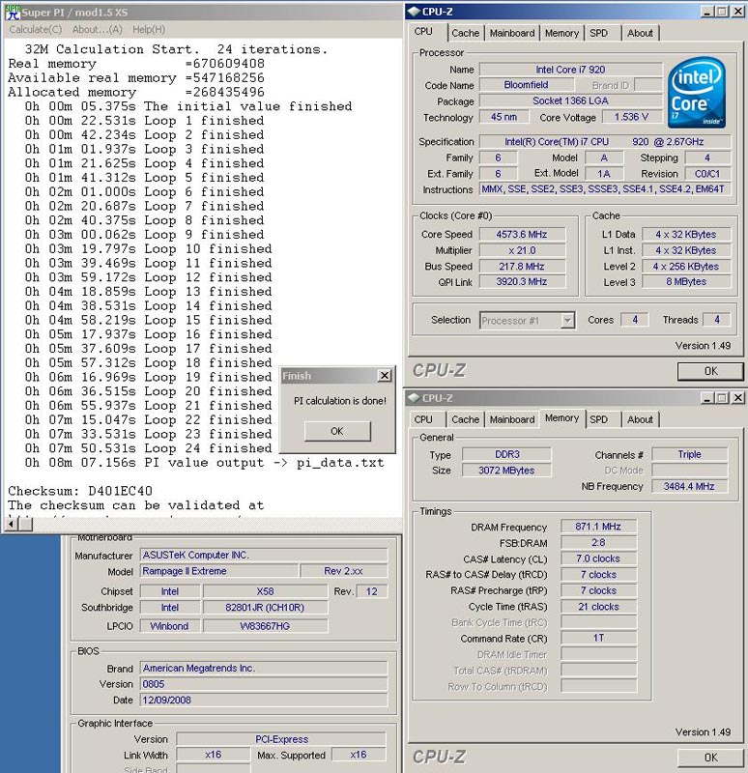
Task: Click the Bus Speed value 217.8 MHz
Action: (x=522, y=267)
